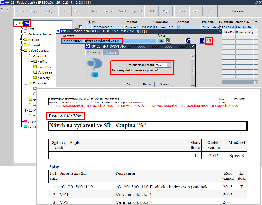Expand the Svět tree node
The image size is (262, 205).
click(22, 29)
